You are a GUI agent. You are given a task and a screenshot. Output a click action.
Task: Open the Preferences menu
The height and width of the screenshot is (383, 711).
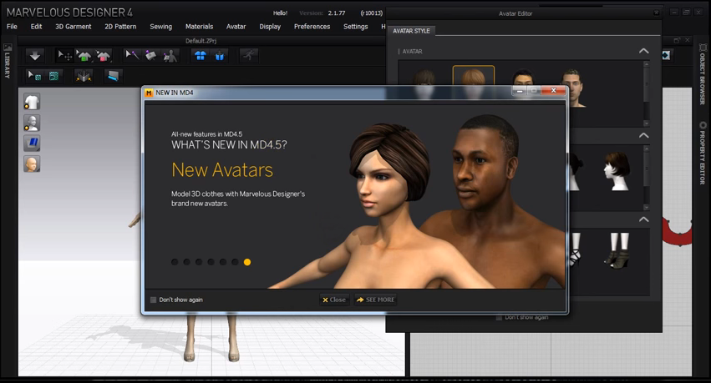coord(312,26)
